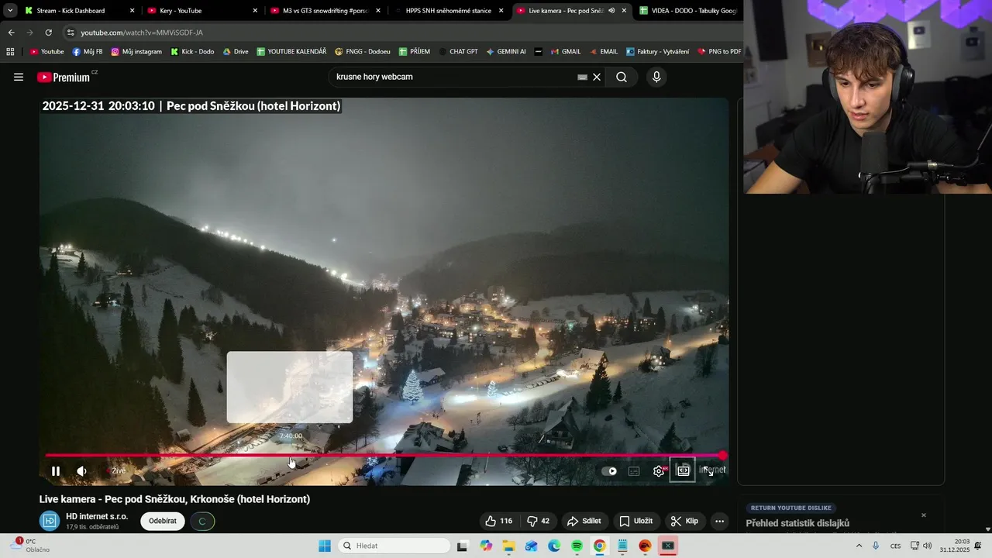Mute the Live kamera tab audio

click(x=611, y=11)
